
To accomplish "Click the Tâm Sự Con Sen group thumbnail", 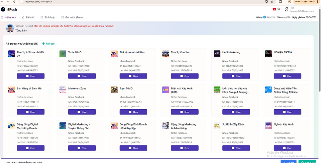I will (x=166, y=54).
